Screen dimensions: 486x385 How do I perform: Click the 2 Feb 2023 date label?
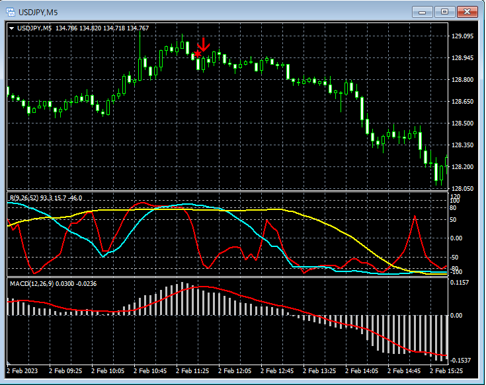click(23, 370)
